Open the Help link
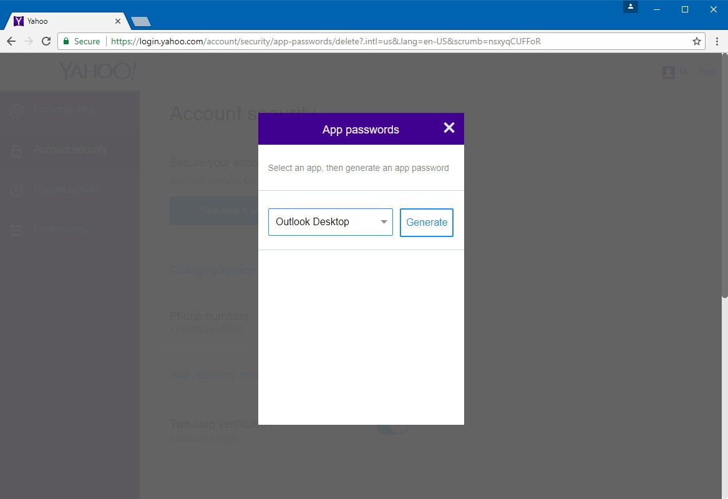Viewport: 728px width, 499px height. (x=707, y=72)
